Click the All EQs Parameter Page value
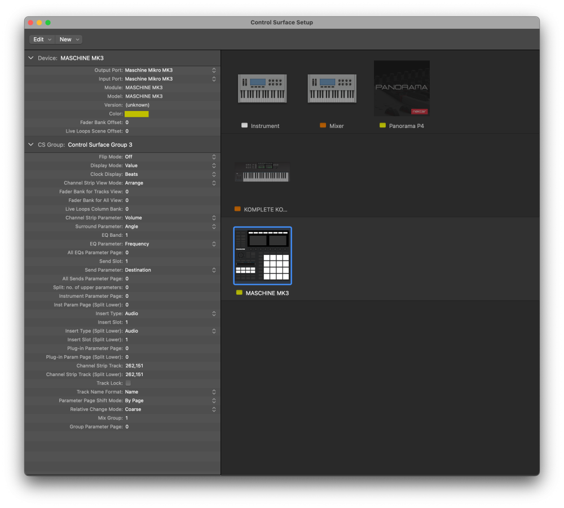The image size is (564, 508). (x=127, y=253)
